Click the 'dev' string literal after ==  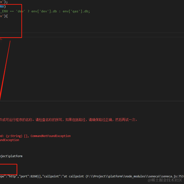[x=21, y=11]
